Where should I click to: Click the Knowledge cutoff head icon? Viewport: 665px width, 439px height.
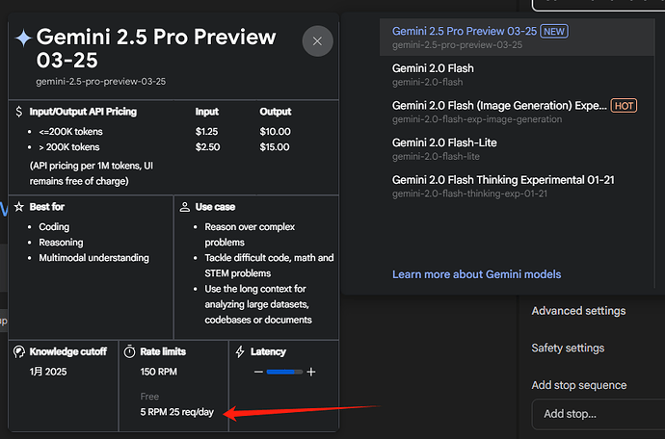(19, 351)
